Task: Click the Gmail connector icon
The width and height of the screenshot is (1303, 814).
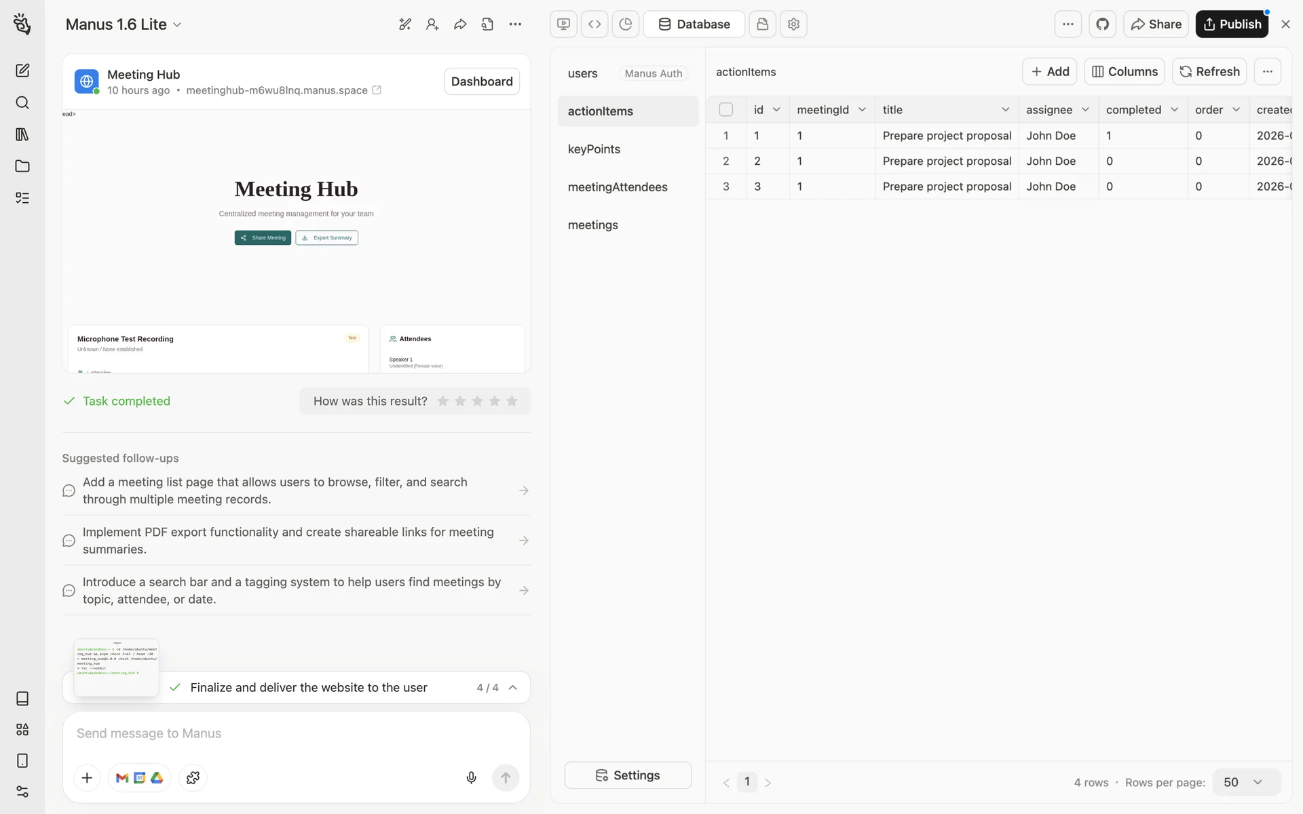Action: point(122,777)
